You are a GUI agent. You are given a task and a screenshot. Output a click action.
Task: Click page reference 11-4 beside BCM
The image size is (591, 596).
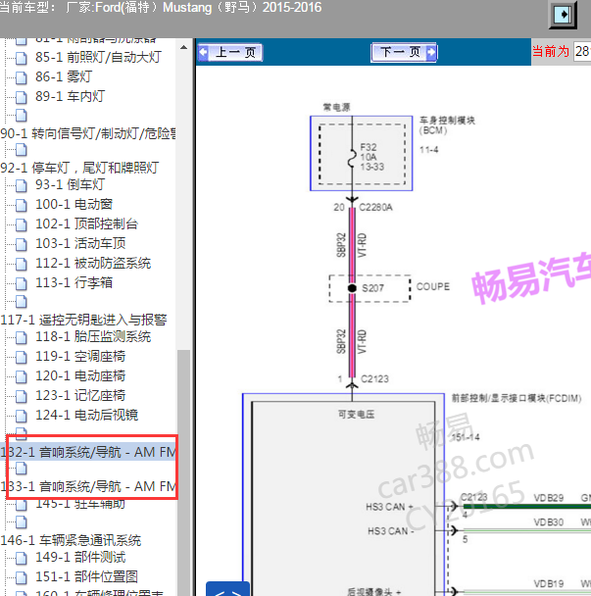click(x=428, y=150)
